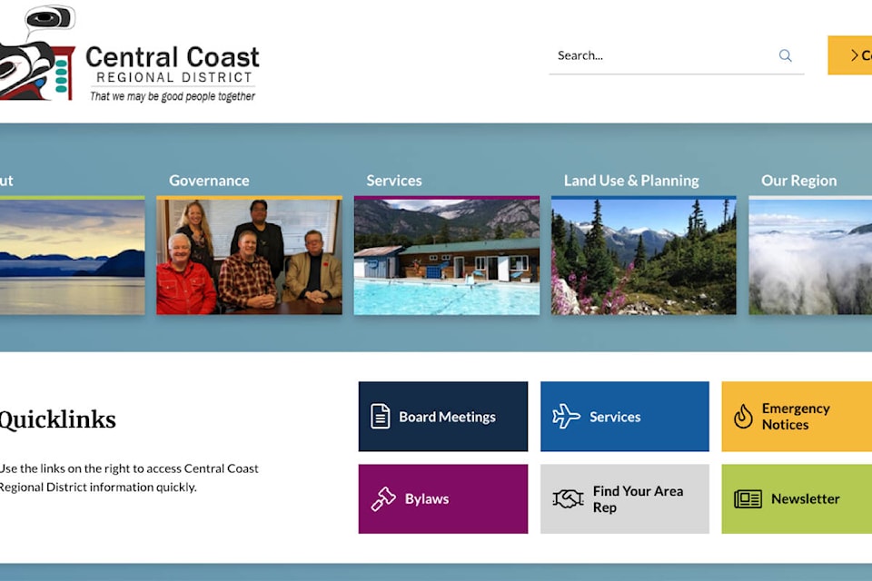Click the chevron on the yellow header button
This screenshot has height=581, width=872.
pos(854,55)
